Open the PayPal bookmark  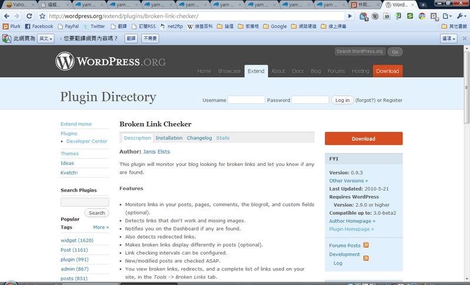tap(68, 26)
